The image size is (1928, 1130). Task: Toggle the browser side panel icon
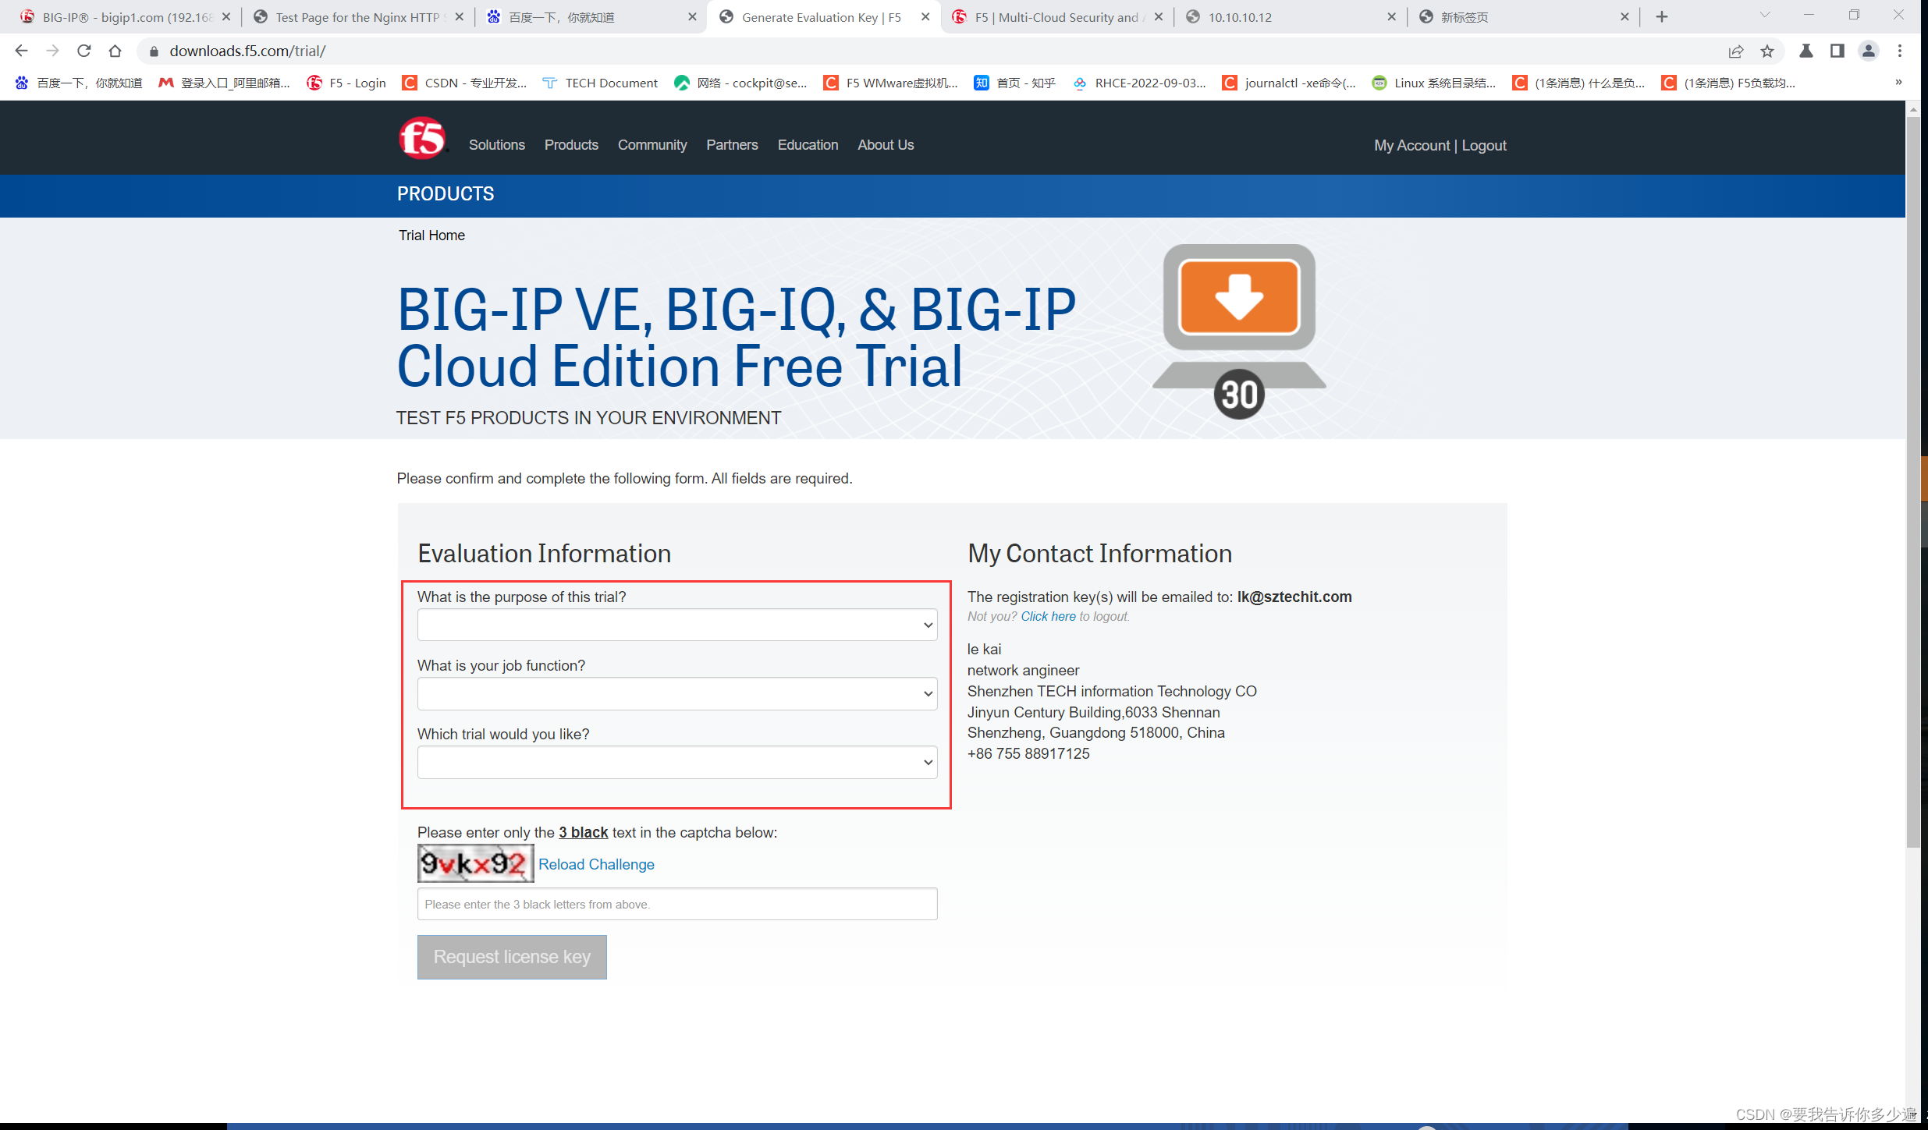tap(1837, 51)
